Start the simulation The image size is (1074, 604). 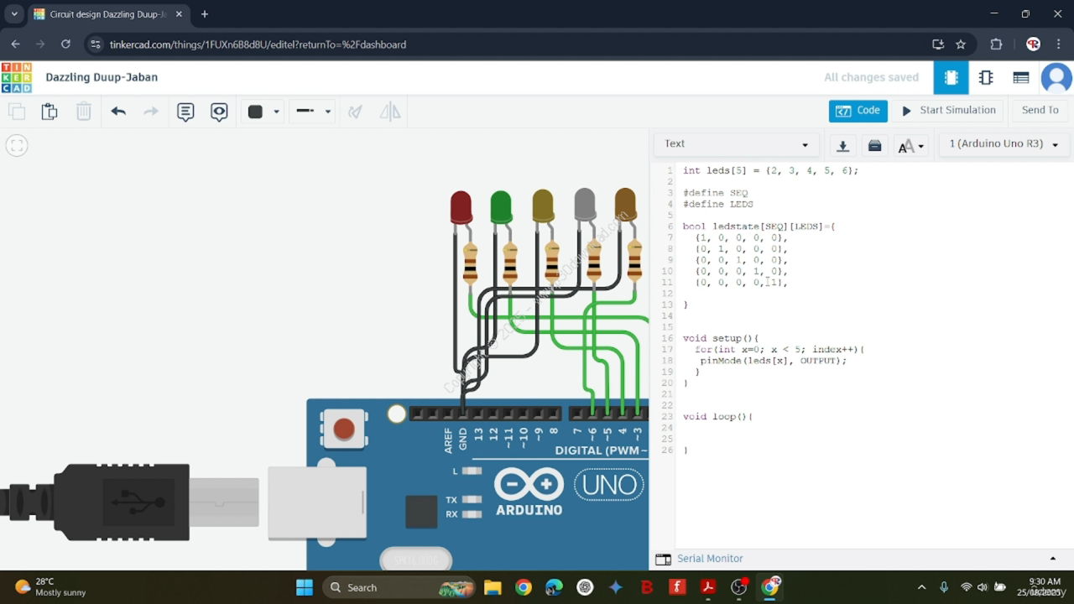(x=949, y=111)
